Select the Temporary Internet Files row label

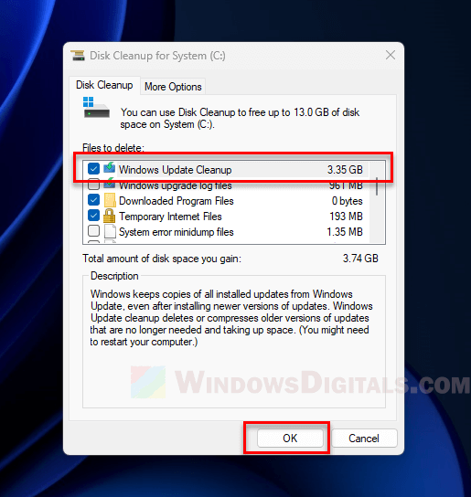[170, 217]
